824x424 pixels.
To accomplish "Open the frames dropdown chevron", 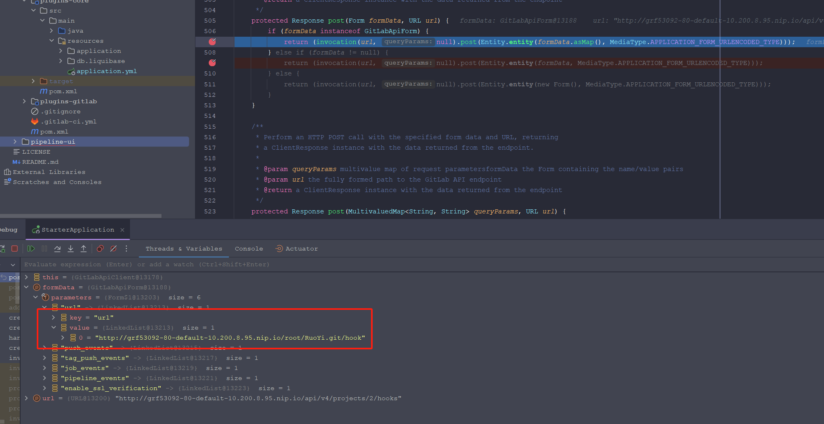I will pyautogui.click(x=13, y=265).
